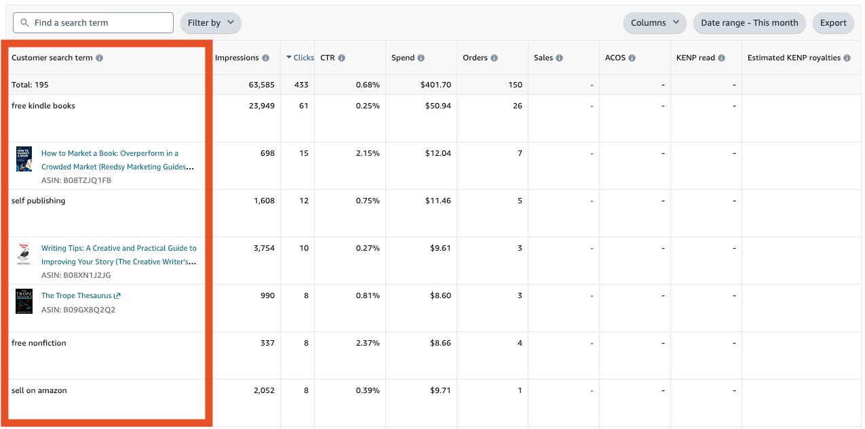
Task: Open The Trope Thesaurus product link
Action: pyautogui.click(x=76, y=296)
